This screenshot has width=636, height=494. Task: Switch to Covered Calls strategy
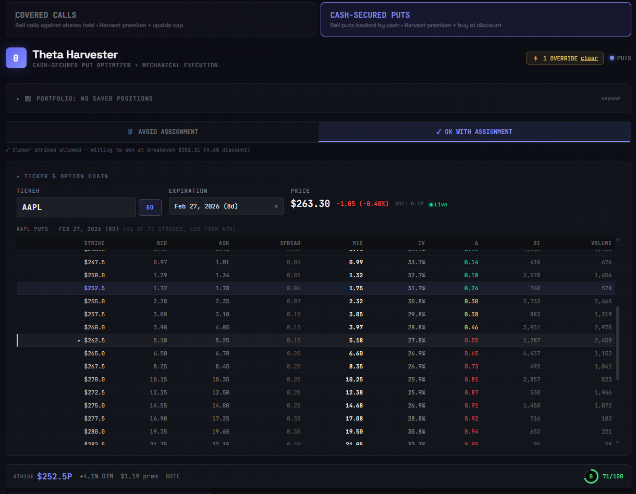[159, 19]
